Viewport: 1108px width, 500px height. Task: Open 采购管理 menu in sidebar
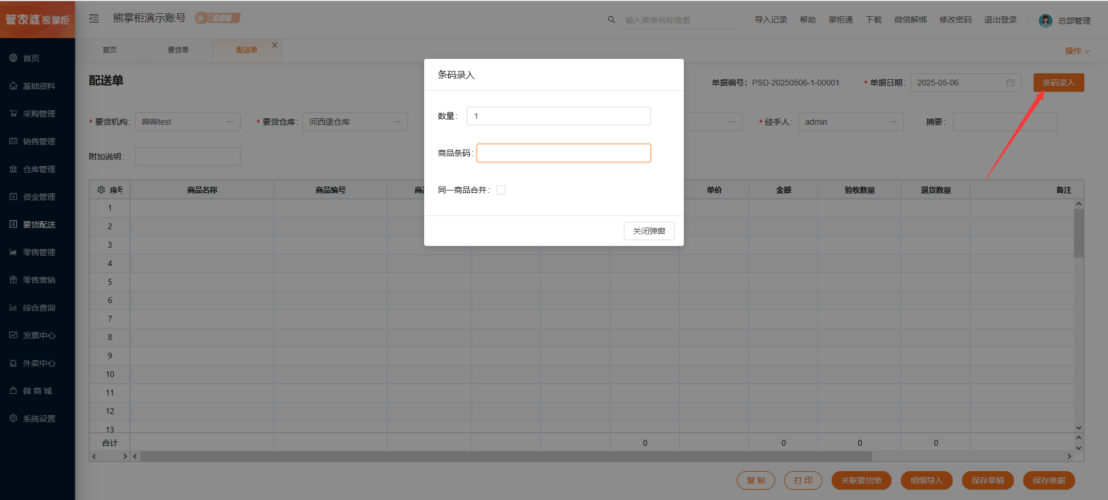click(39, 114)
